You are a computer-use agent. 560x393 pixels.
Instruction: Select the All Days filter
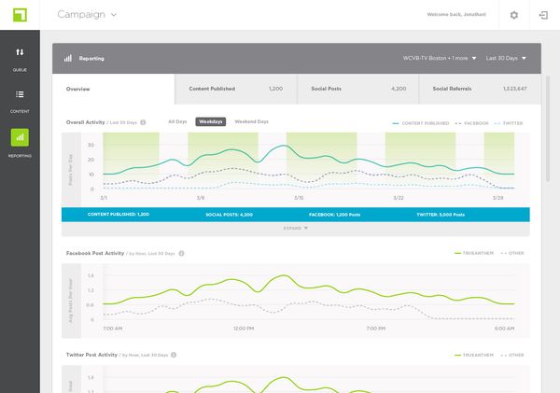pos(177,122)
